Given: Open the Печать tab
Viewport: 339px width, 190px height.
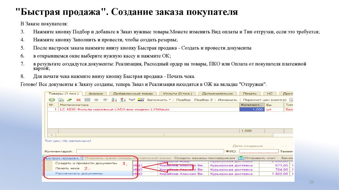Looking at the screenshot, I should point(250,94).
